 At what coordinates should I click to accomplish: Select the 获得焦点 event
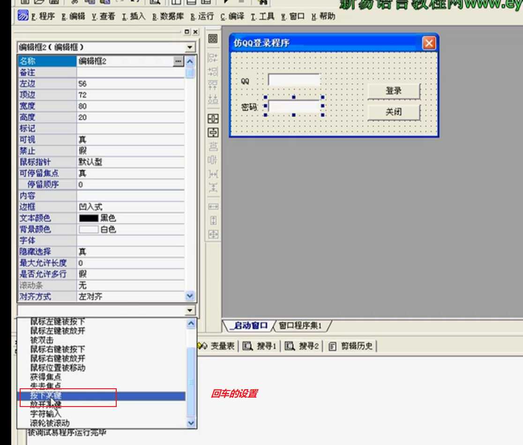46,377
